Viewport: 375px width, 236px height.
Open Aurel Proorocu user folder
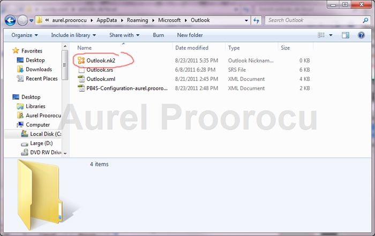point(43,116)
